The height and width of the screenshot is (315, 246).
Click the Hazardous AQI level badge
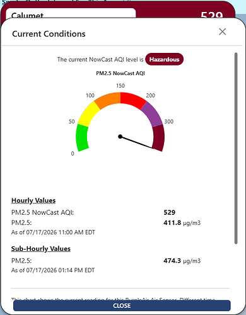click(x=164, y=59)
